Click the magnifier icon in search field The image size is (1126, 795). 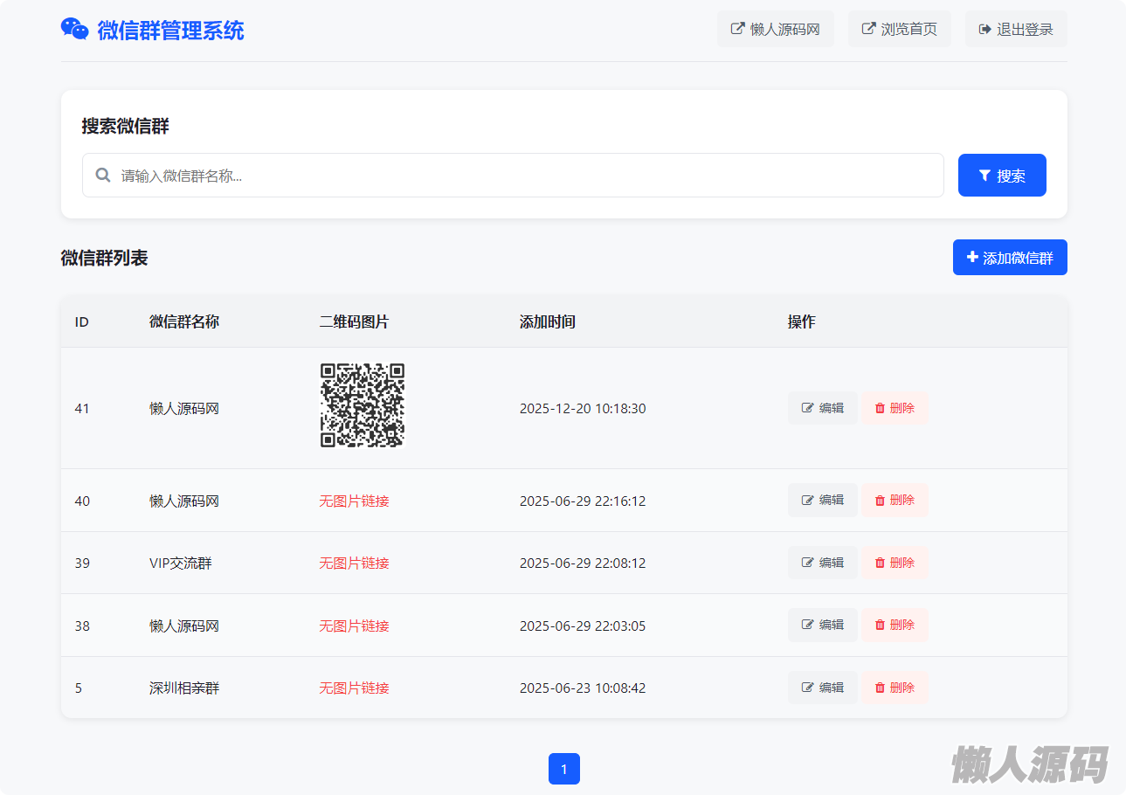[x=103, y=176]
